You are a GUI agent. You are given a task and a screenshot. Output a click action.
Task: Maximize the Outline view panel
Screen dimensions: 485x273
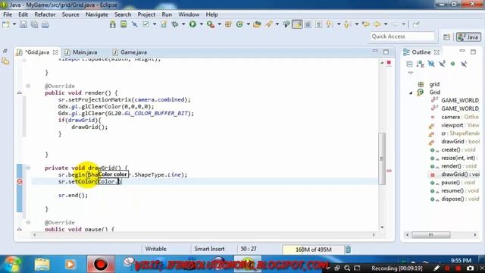pos(473,52)
